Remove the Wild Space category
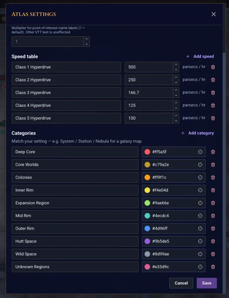This screenshot has width=229, height=298. click(x=213, y=254)
